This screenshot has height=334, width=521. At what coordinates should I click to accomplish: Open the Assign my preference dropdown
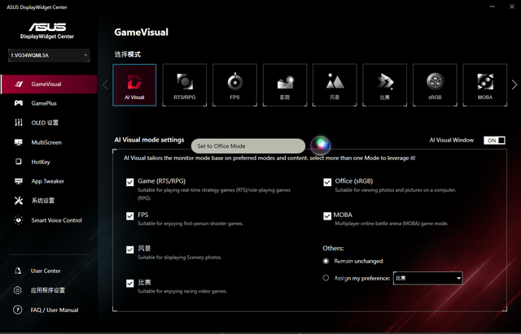[427, 278]
